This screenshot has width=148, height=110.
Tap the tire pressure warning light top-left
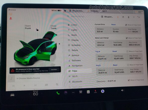(11, 14)
